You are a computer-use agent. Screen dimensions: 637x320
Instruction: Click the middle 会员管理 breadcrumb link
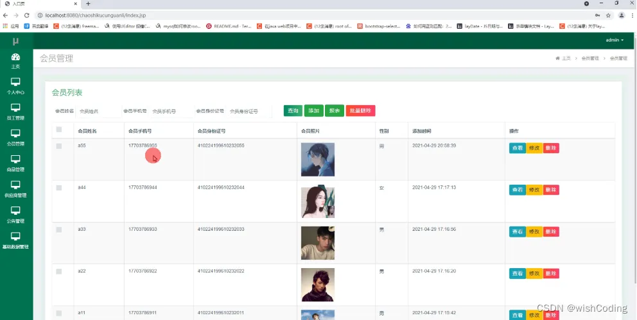coord(590,58)
